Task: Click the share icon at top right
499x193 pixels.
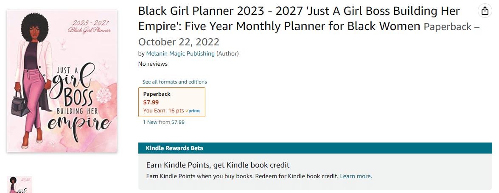Action: 485,11
